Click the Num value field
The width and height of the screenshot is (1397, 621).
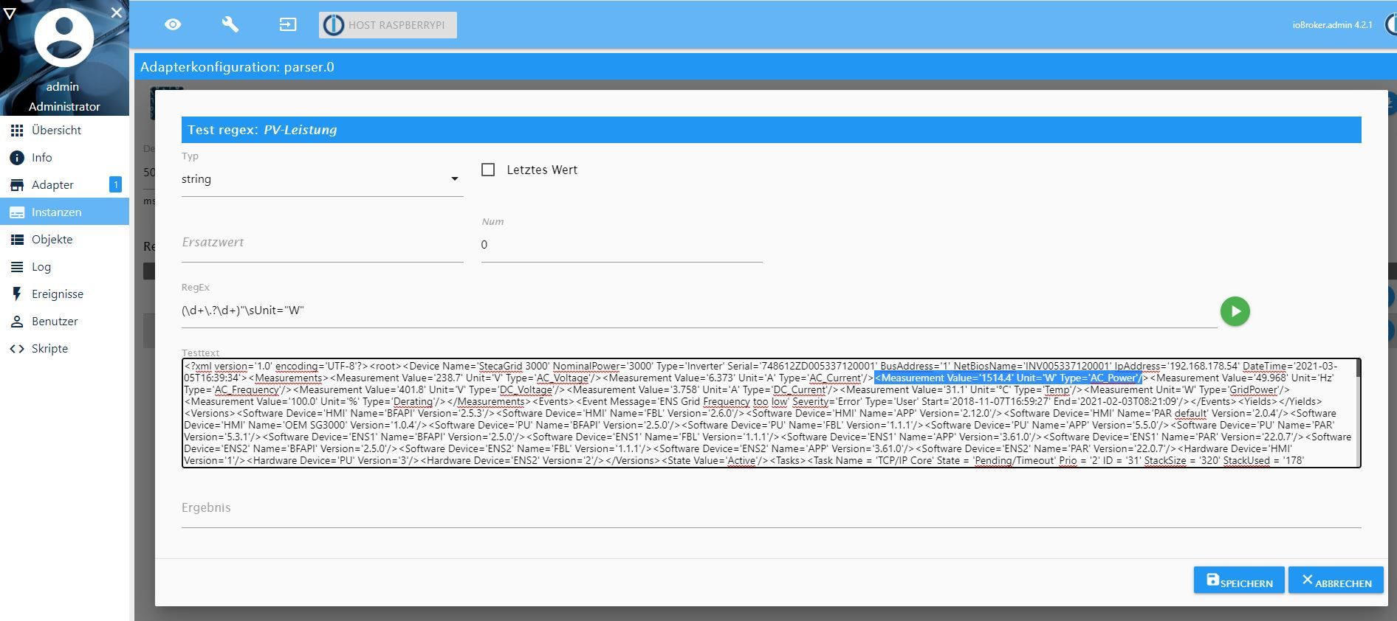coord(621,245)
